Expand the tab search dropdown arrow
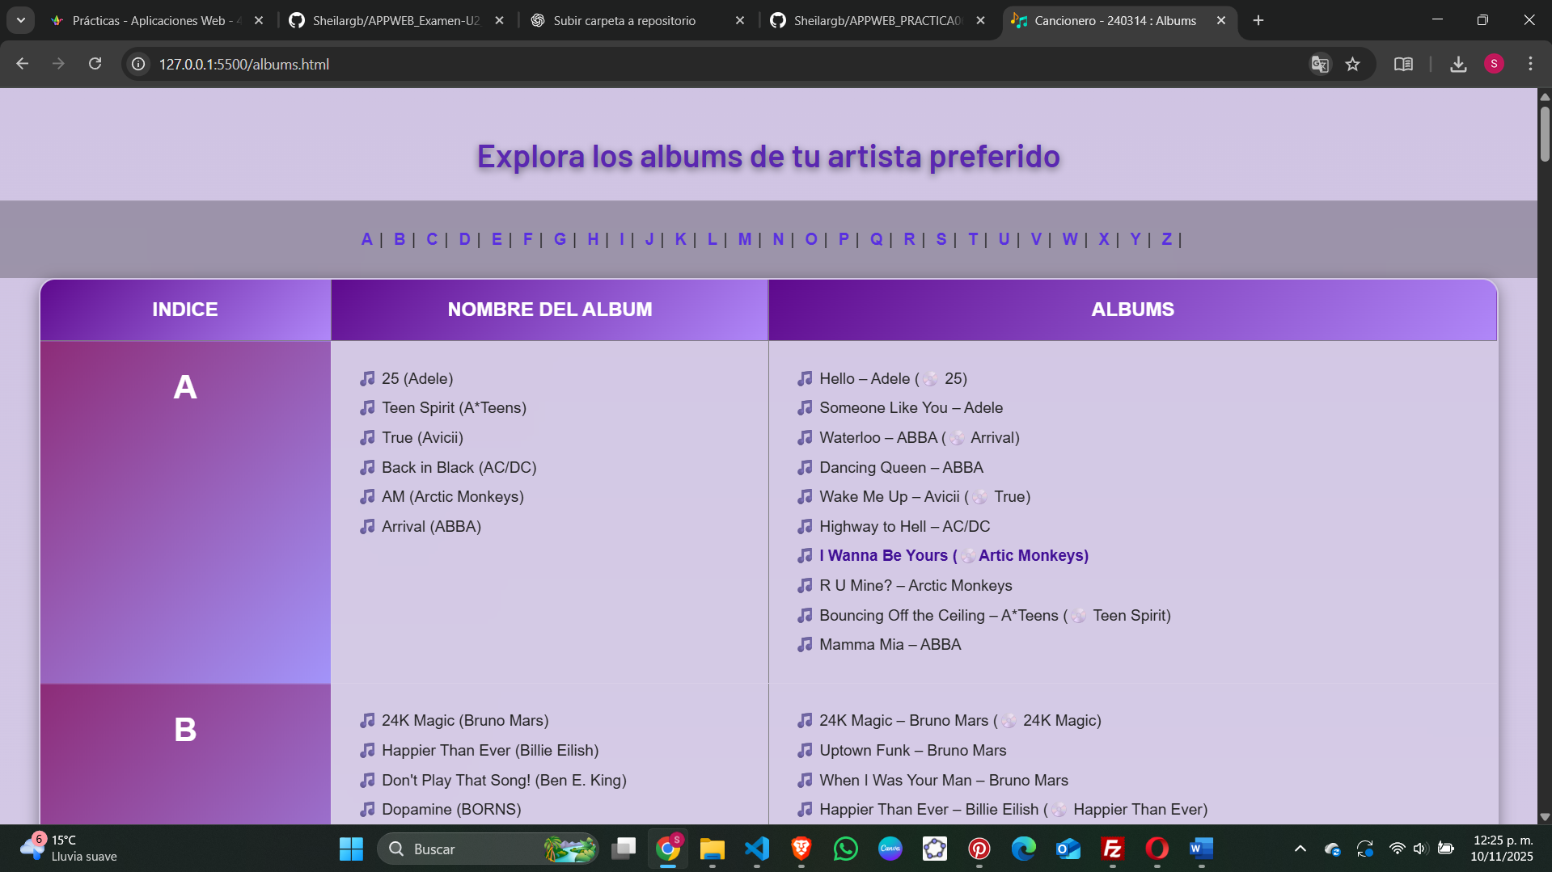This screenshot has height=872, width=1552. [21, 20]
